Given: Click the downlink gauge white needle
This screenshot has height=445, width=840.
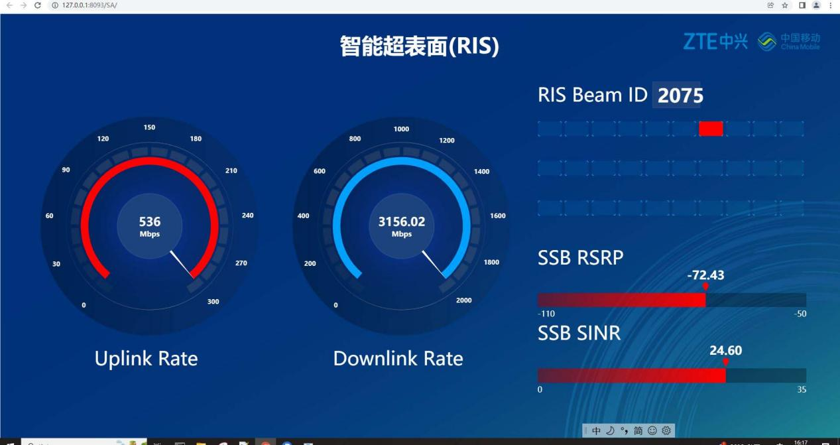Looking at the screenshot, I should point(433,263).
